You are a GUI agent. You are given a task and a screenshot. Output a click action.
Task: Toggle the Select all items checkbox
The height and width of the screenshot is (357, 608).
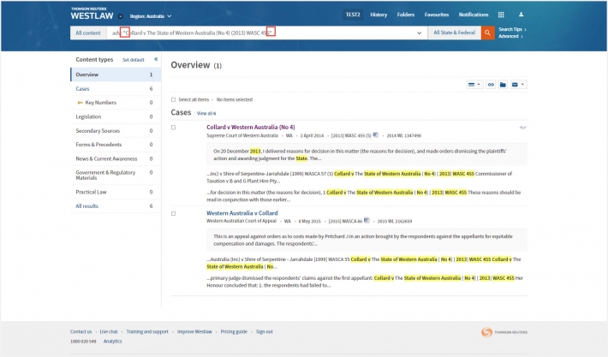pos(173,99)
